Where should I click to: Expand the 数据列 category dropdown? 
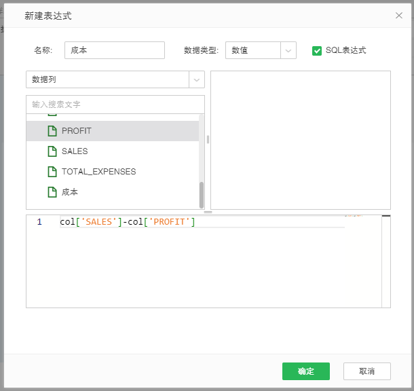point(197,79)
